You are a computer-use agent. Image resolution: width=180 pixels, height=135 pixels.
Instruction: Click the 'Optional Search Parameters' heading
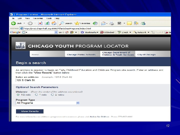pos(37,87)
